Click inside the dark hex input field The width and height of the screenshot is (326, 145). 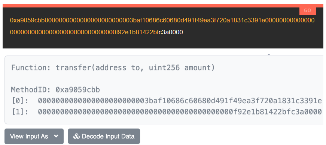tap(163, 28)
